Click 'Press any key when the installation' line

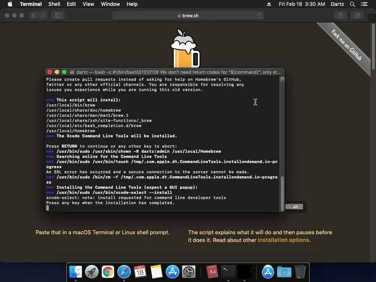[x=110, y=203]
